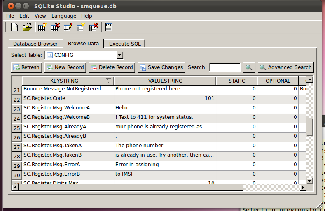Click the Modify Table pencil icon

[68, 28]
